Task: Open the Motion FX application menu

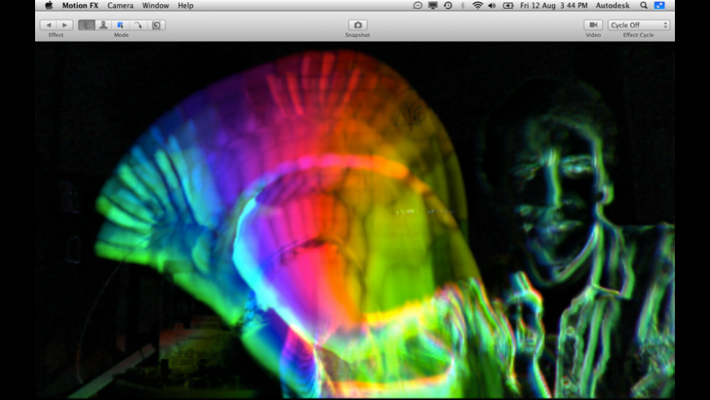Action: 80,6
